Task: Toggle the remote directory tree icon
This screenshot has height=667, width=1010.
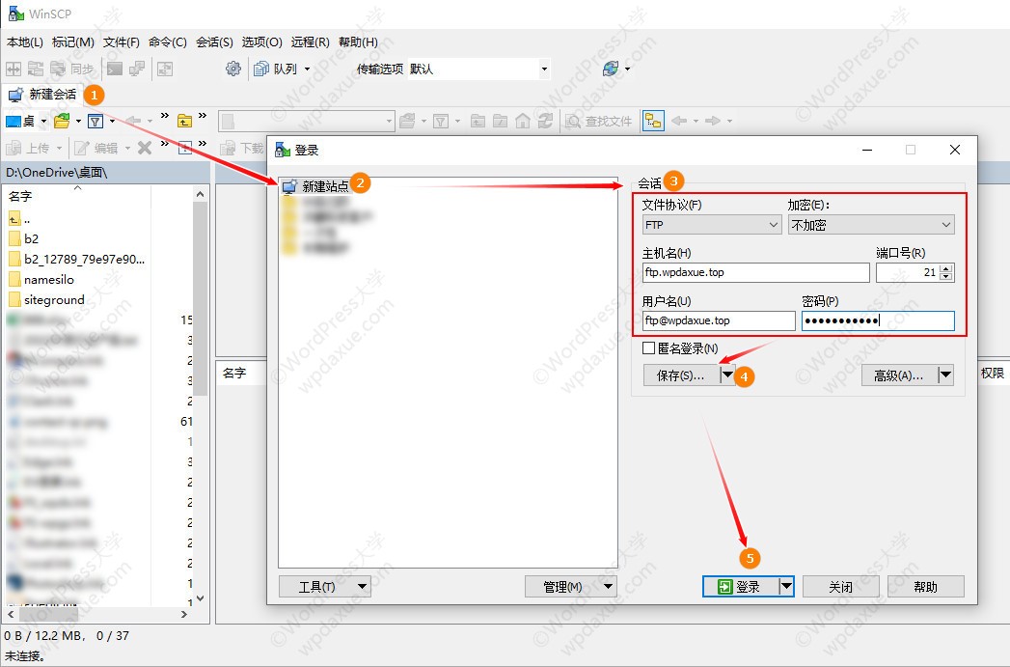Action: pos(653,121)
